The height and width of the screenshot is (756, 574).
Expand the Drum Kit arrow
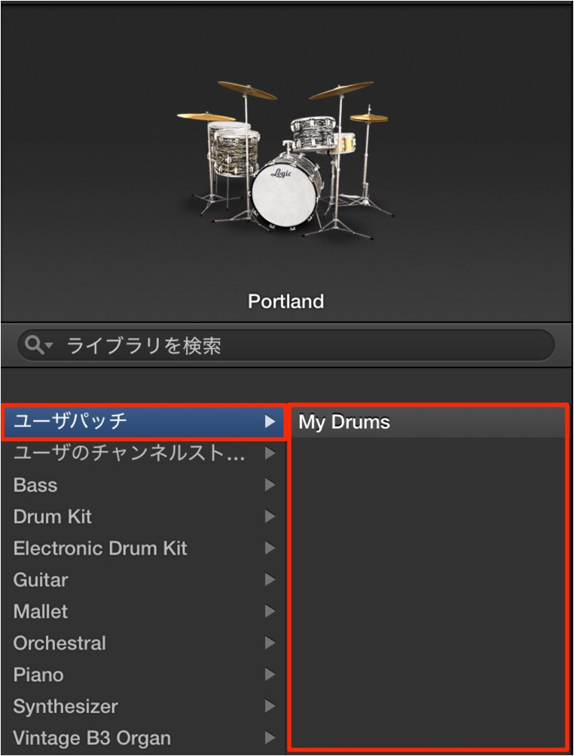[270, 517]
